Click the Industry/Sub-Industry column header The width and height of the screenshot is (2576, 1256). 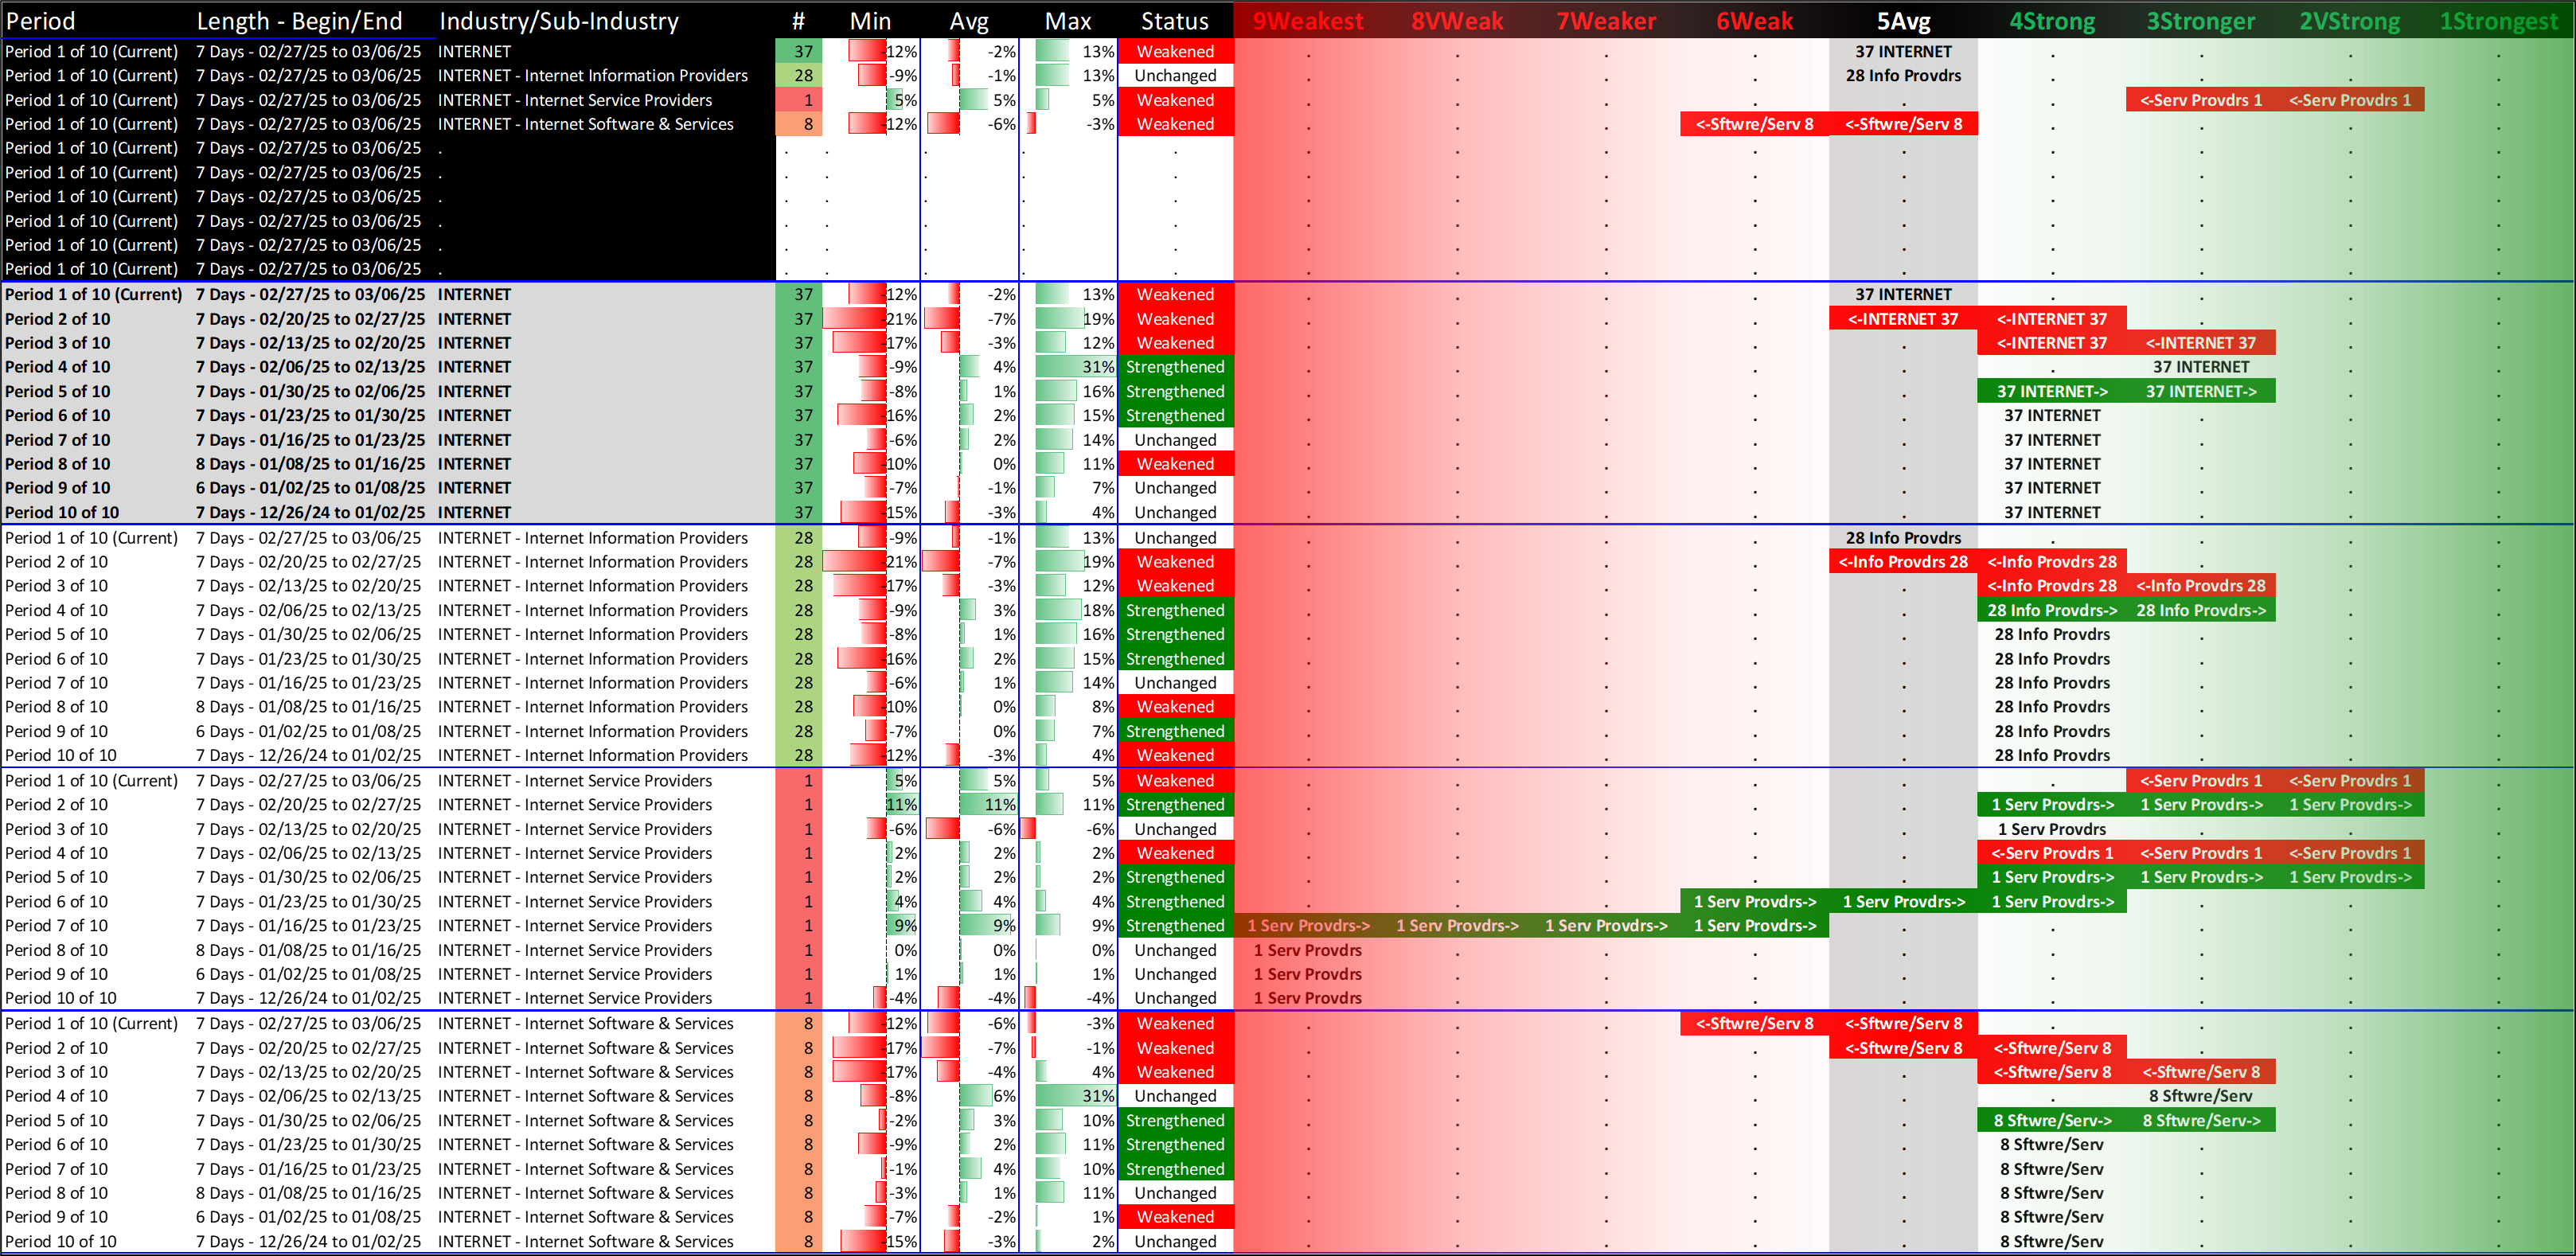click(x=558, y=21)
